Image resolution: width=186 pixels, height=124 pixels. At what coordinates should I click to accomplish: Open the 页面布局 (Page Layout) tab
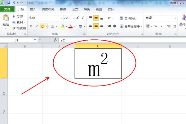[48, 9]
